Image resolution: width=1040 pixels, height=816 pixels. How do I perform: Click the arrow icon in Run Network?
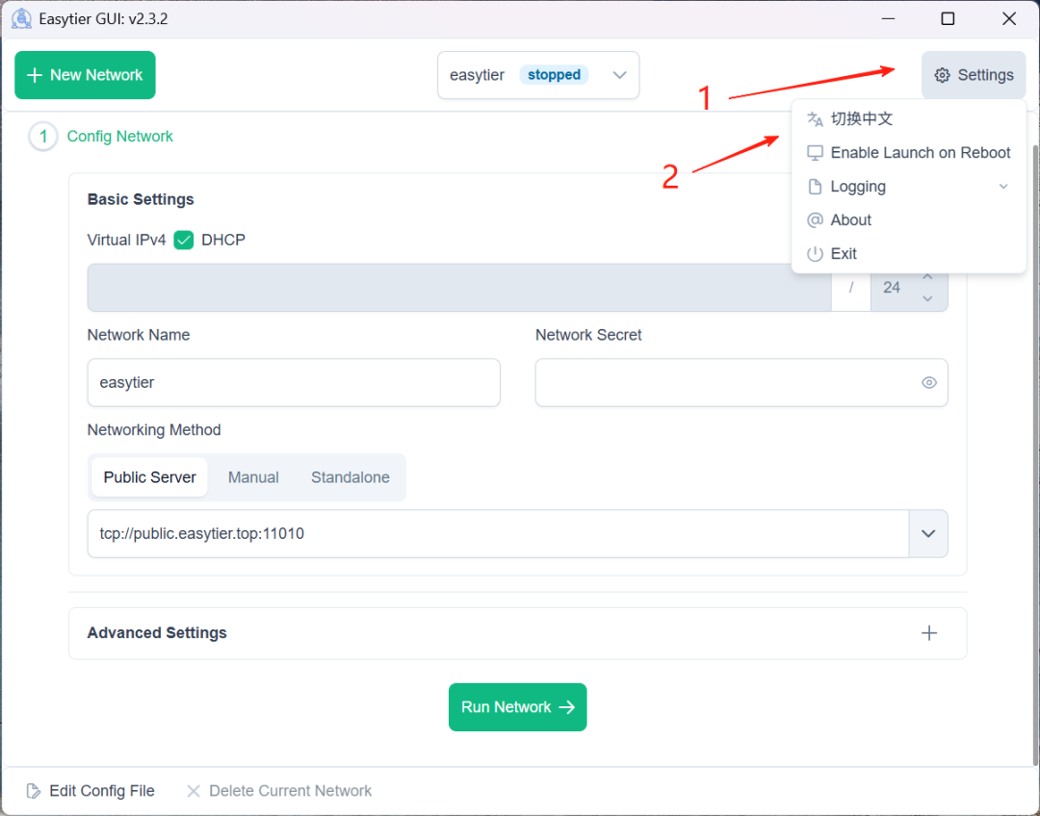click(x=567, y=707)
